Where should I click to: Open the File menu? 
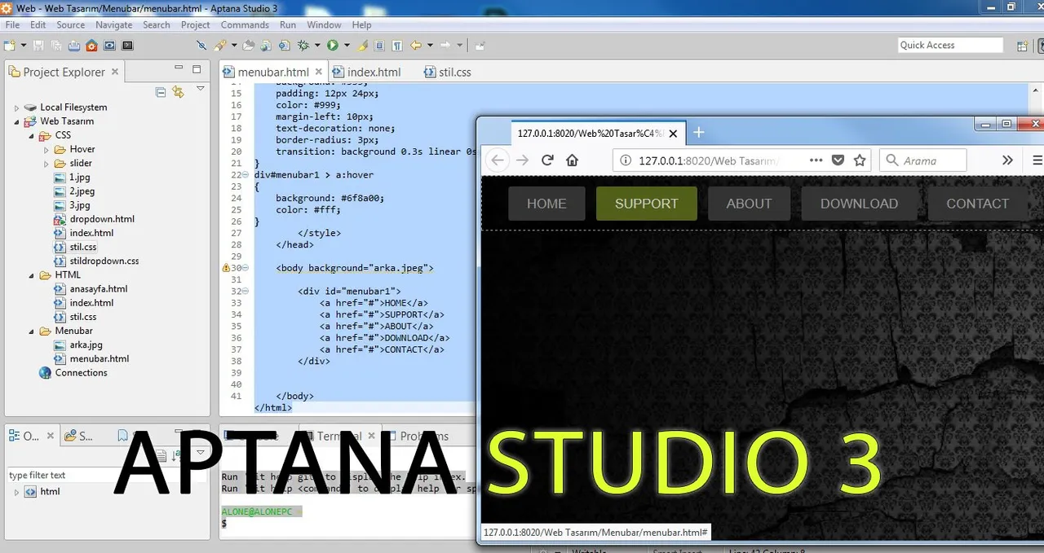[x=12, y=25]
